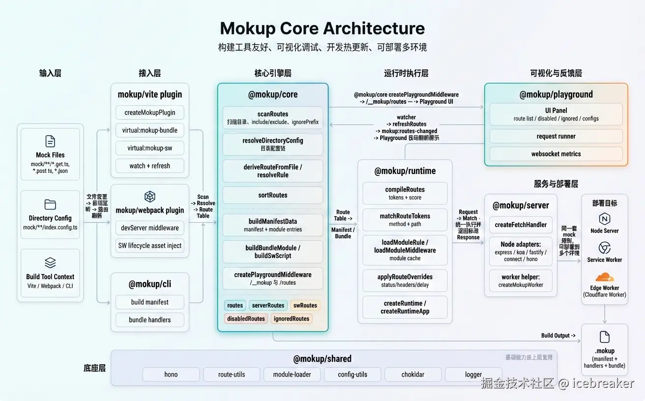Click the mokup/webpack plugin heading

(150, 210)
